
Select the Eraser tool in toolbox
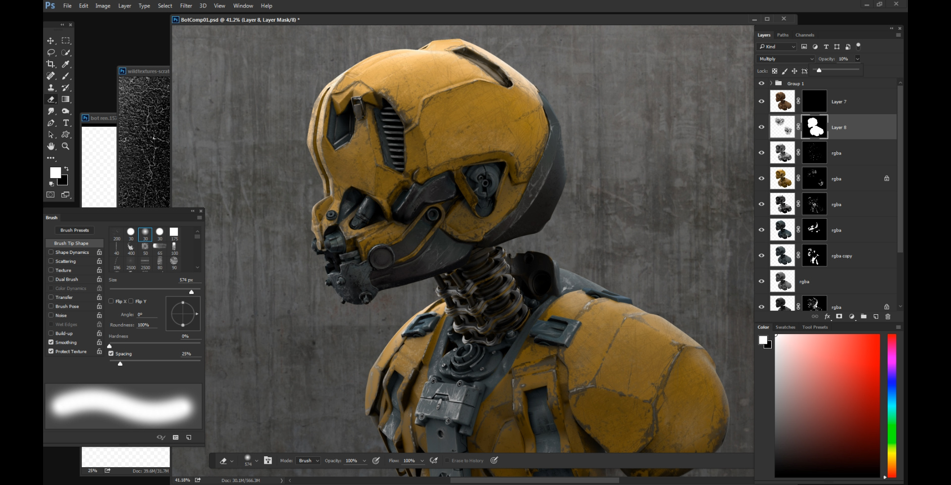click(51, 99)
